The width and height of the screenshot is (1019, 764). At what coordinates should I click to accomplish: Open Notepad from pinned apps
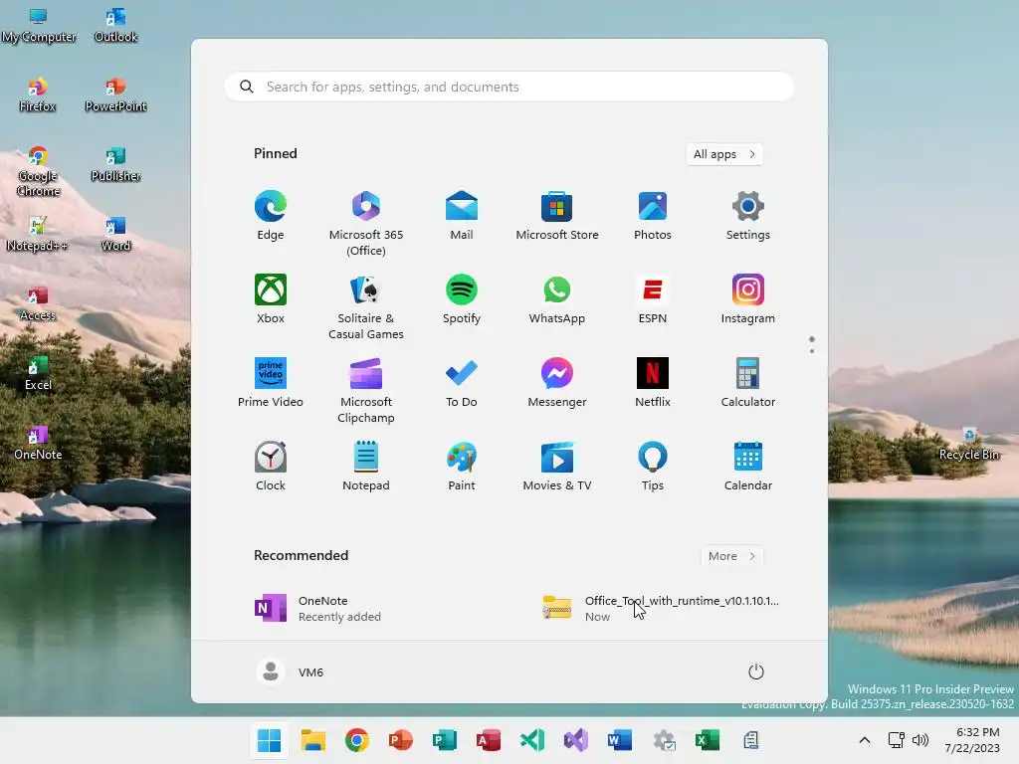tap(366, 467)
